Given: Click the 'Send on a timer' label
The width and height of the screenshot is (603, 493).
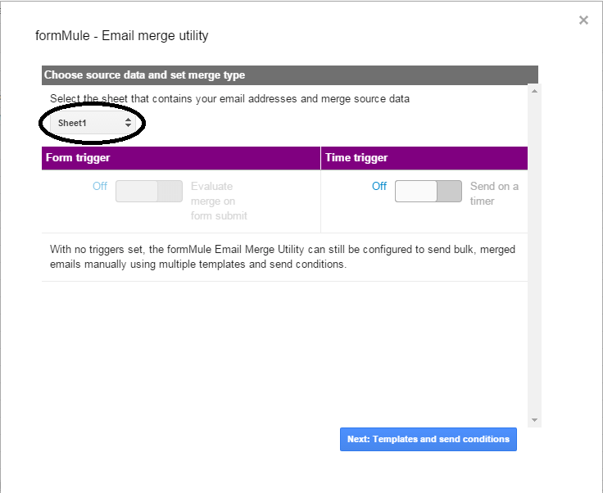Looking at the screenshot, I should (x=494, y=193).
